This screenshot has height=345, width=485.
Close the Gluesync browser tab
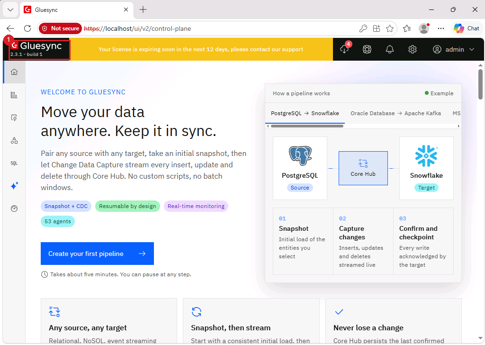126,9
